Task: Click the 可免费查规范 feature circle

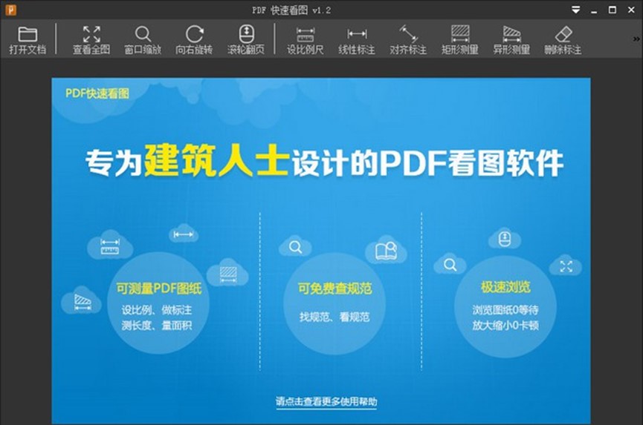Action: coord(335,304)
